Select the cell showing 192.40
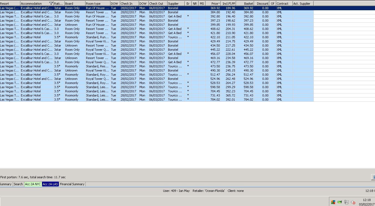 click(229, 12)
